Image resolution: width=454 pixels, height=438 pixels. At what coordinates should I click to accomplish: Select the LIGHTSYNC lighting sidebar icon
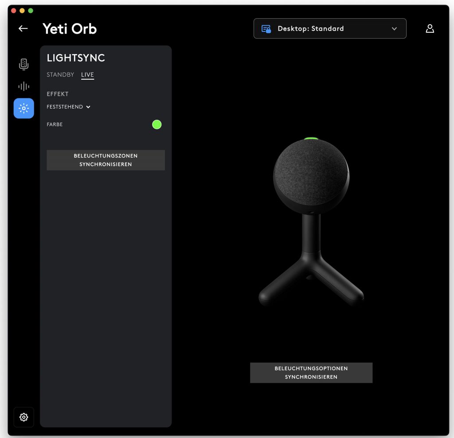point(24,108)
